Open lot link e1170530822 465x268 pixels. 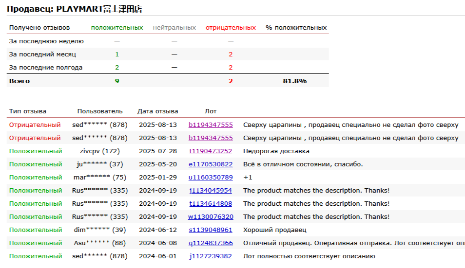click(211, 164)
